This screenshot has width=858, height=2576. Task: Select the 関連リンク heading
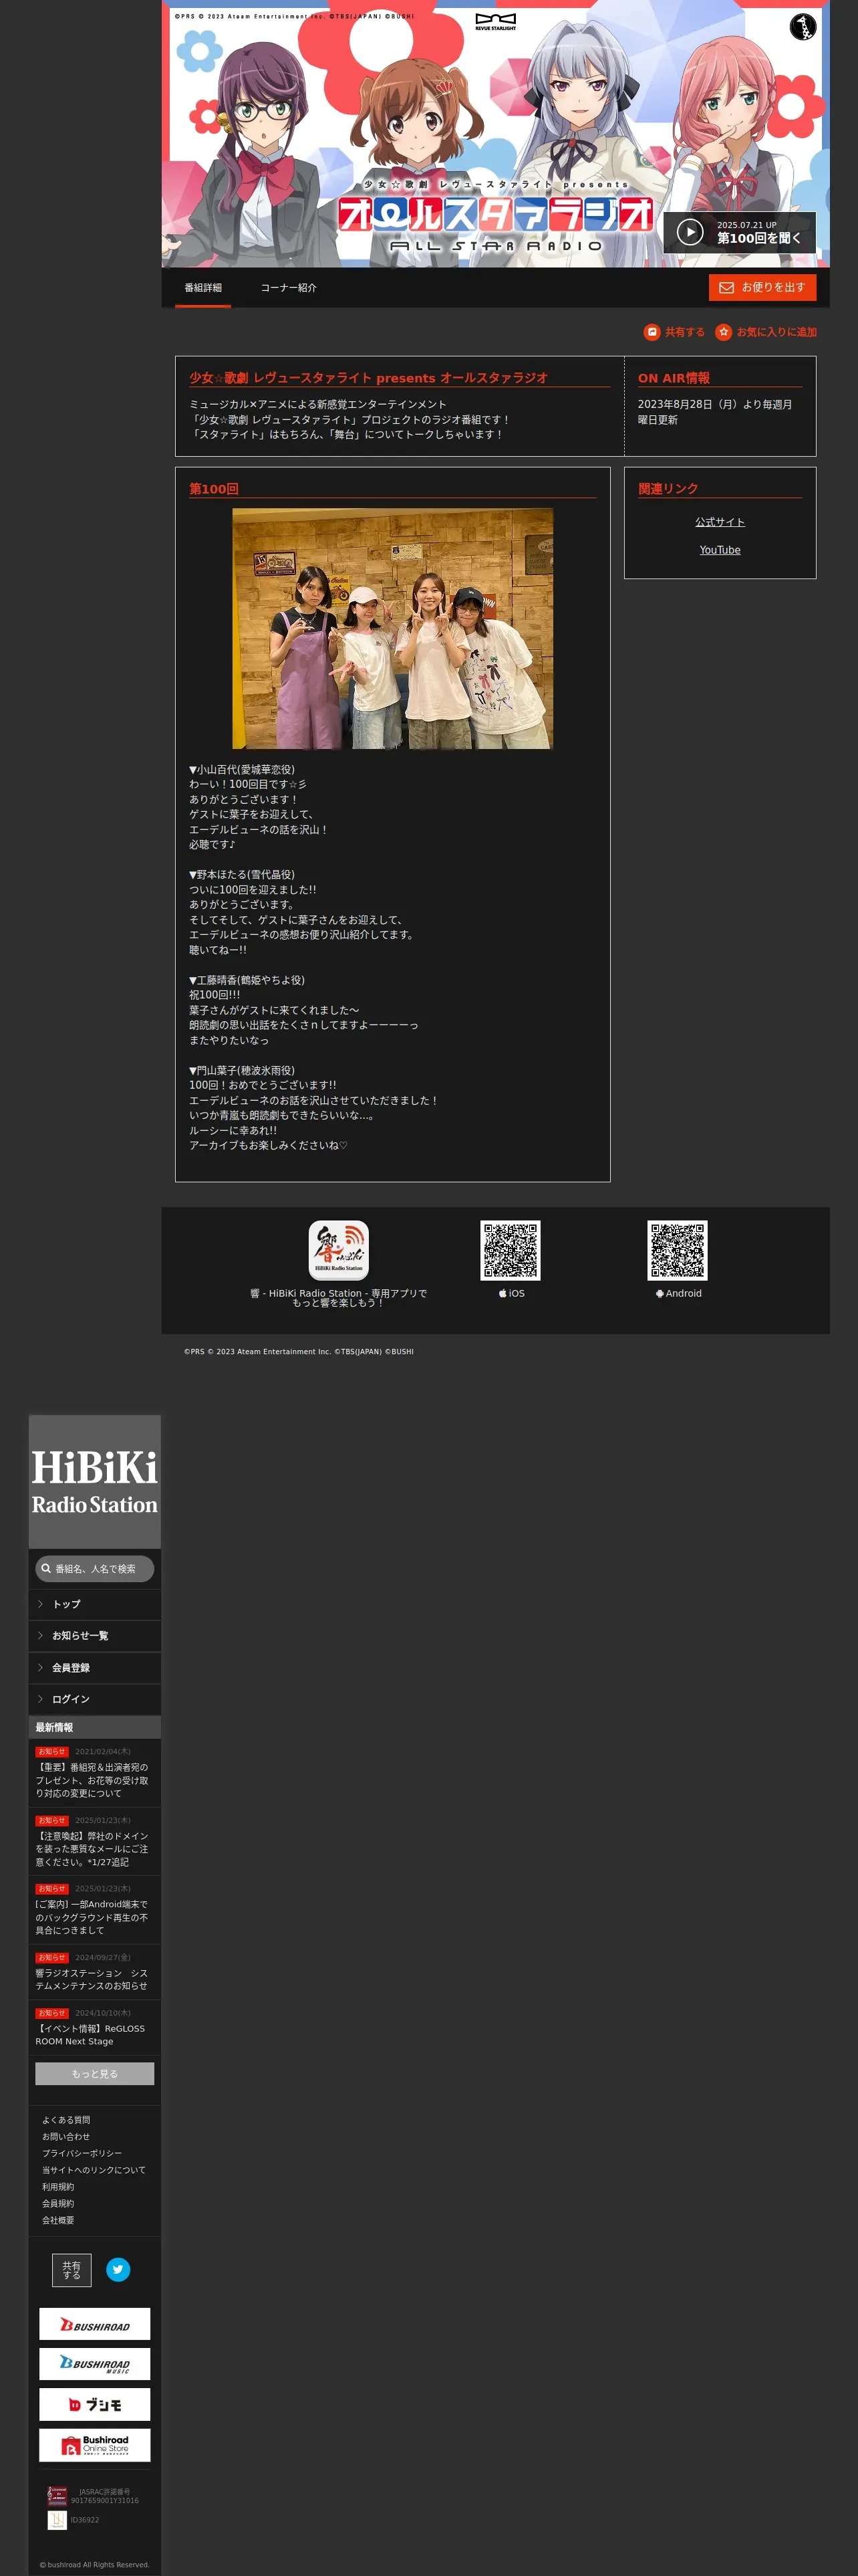pyautogui.click(x=668, y=489)
